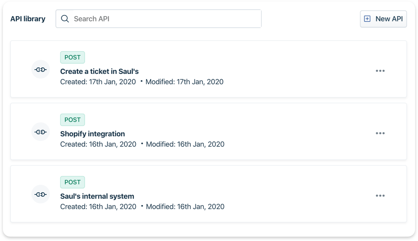Screen dimensions: 418x241
Task: Open the Create a ticket in Saul's API
Action: [x=99, y=71]
